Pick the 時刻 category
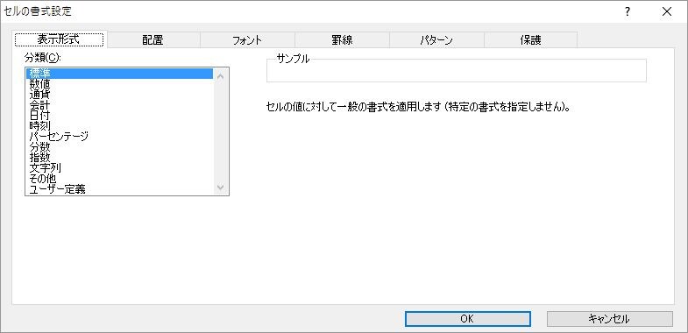This screenshot has width=688, height=333. (120, 126)
